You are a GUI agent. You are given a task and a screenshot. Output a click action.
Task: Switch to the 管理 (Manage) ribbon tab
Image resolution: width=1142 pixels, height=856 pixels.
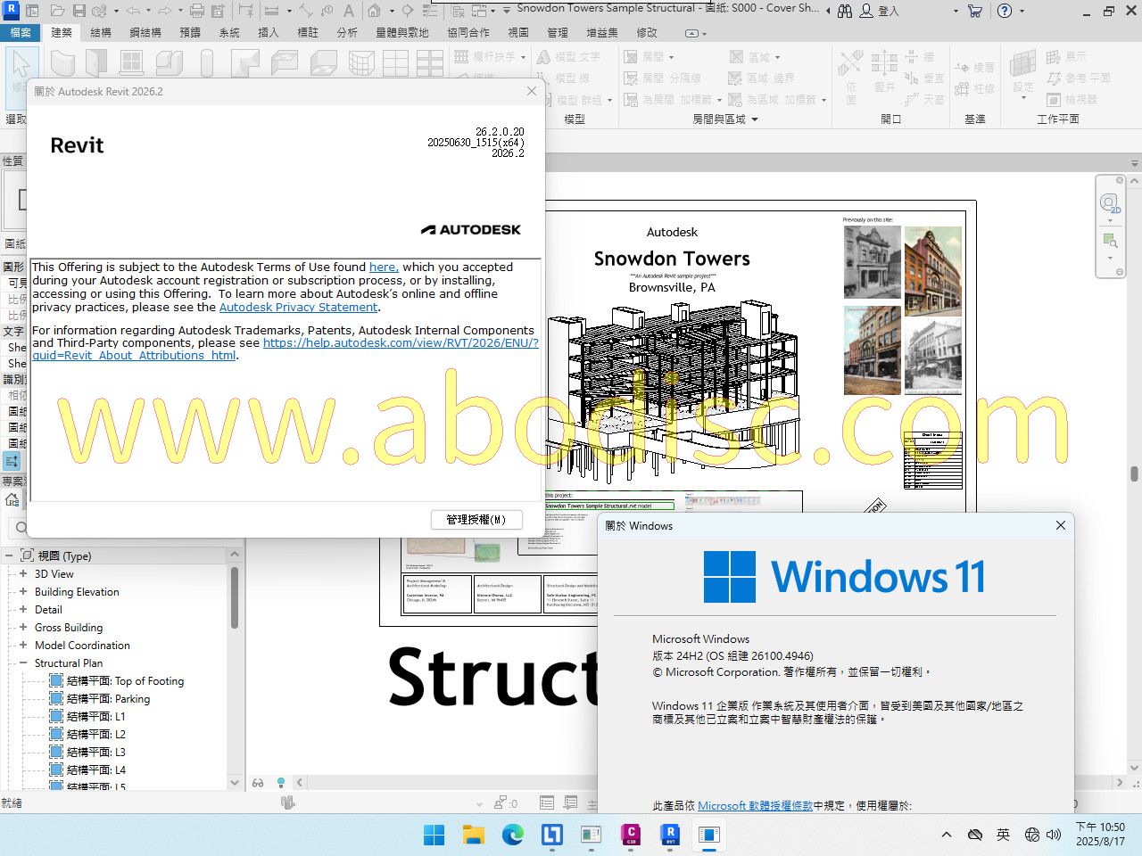point(558,32)
